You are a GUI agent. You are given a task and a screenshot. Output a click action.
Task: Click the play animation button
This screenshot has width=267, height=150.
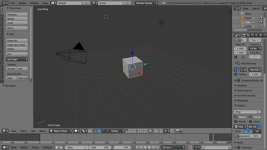coord(149,147)
